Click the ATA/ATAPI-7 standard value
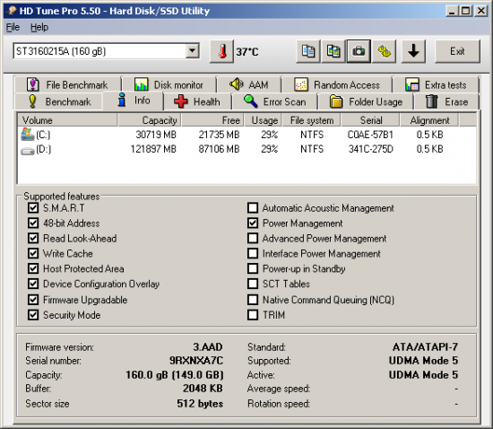This screenshot has height=429, width=493. point(425,346)
